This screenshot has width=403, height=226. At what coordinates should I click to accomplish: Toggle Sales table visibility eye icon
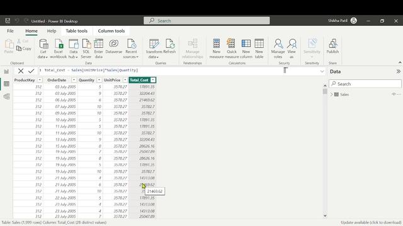coord(394,94)
